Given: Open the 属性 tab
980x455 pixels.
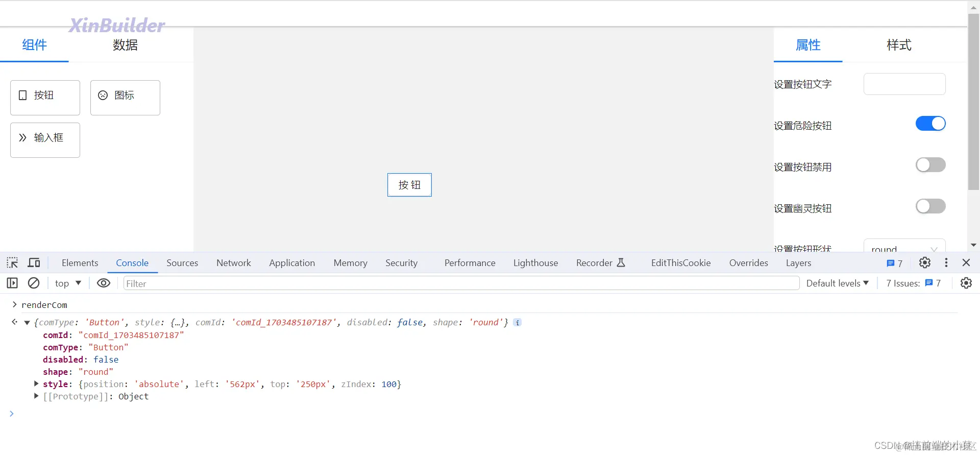Looking at the screenshot, I should [x=808, y=45].
